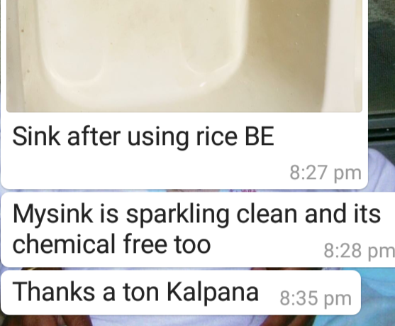Tap the chat wallpaper right of the photo bubble
Image resolution: width=395 pixels, height=326 pixels.
pos(382,76)
